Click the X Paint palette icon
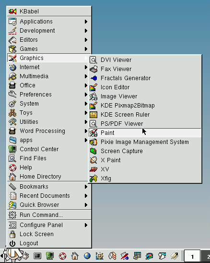 [x=93, y=160]
